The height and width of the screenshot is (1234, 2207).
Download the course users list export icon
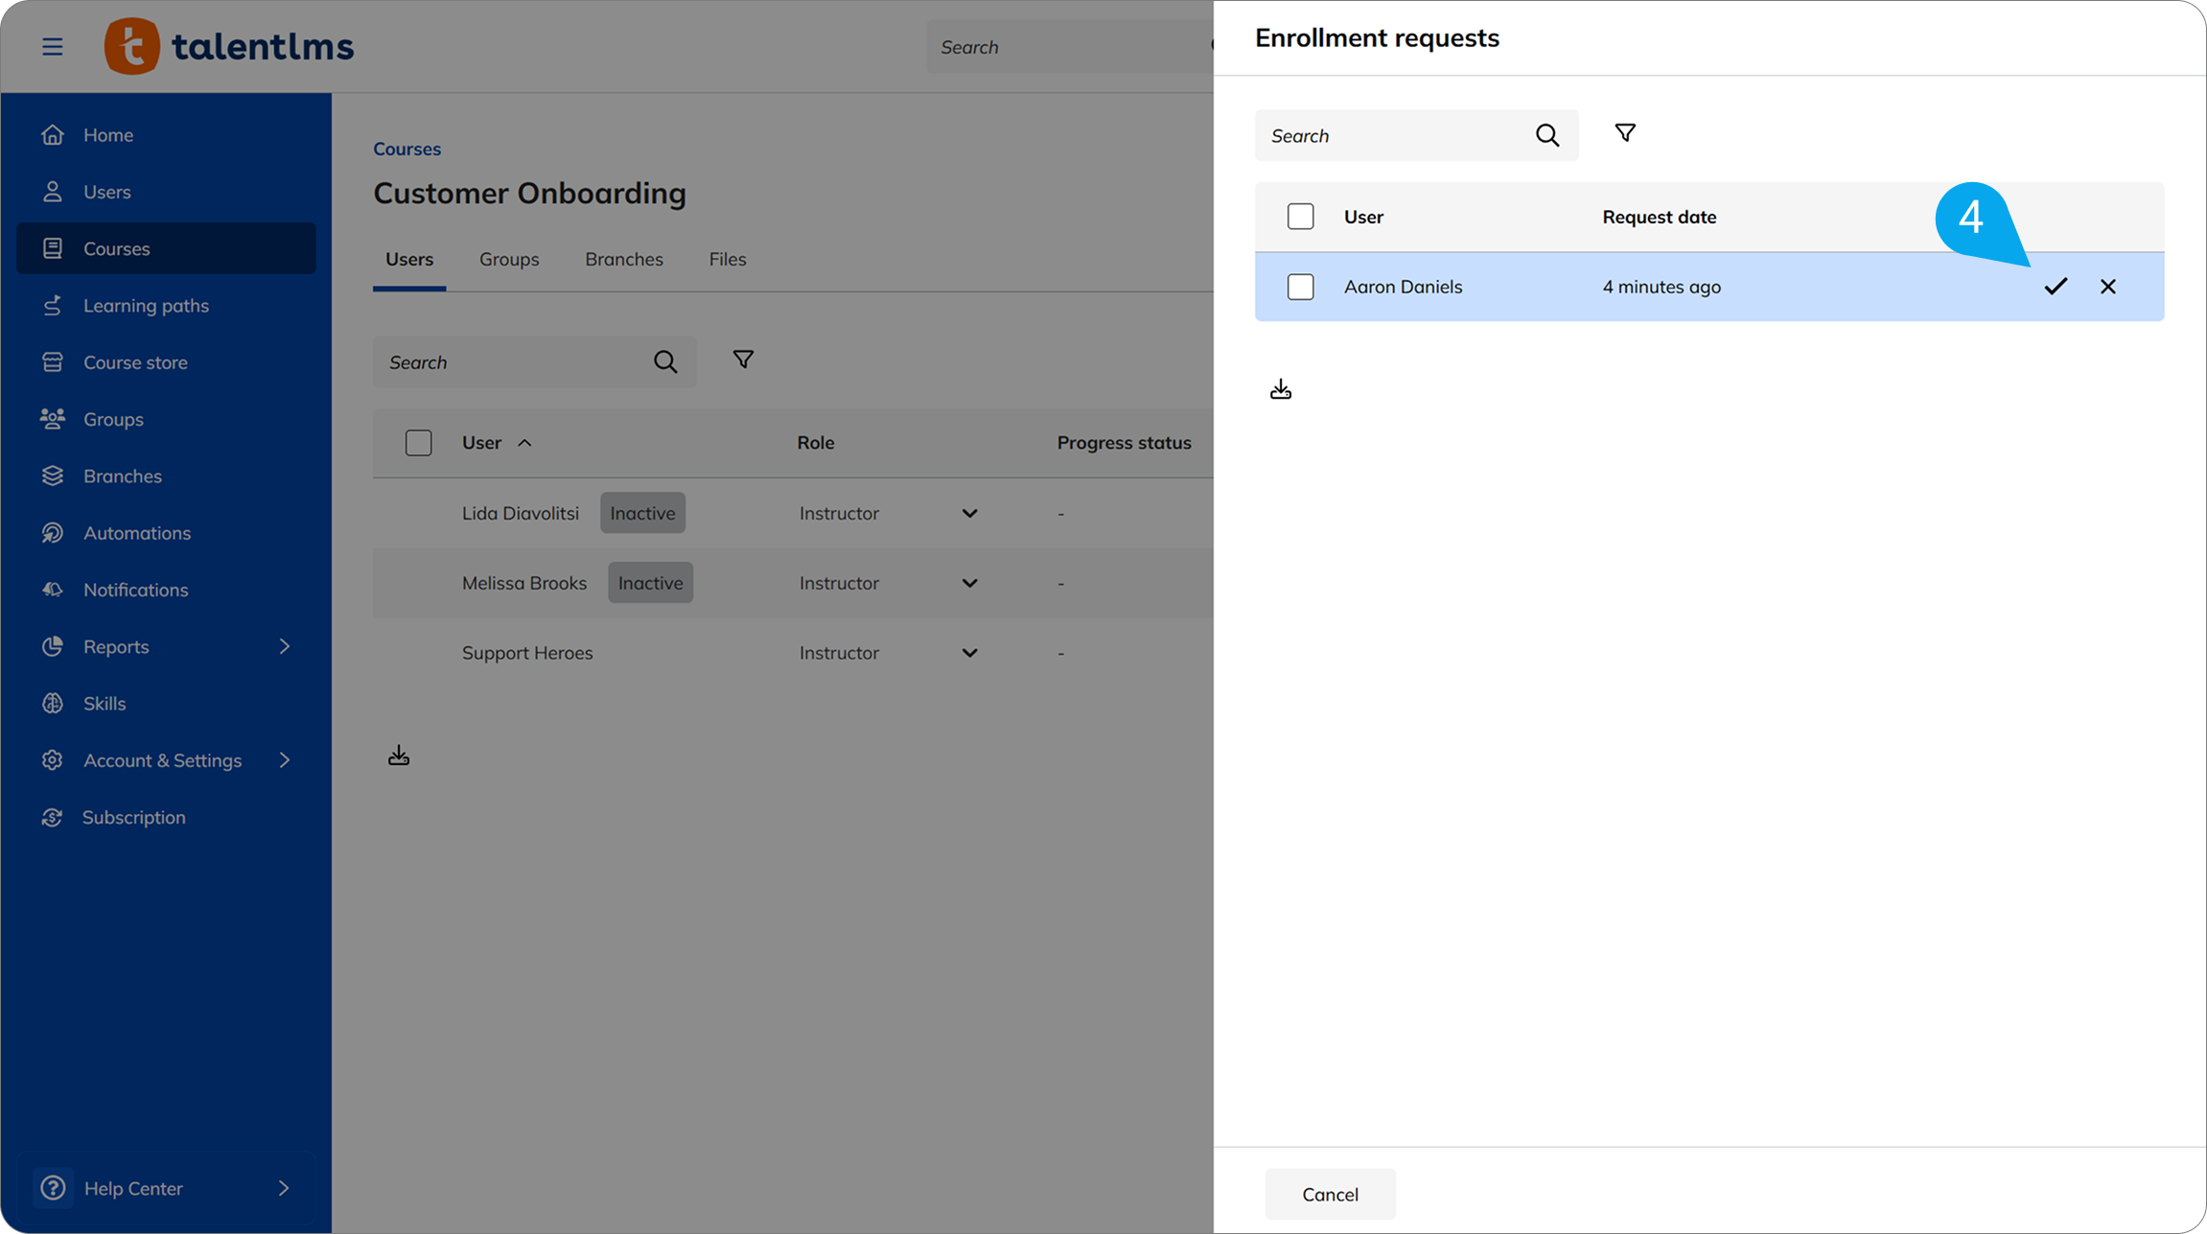click(x=399, y=757)
